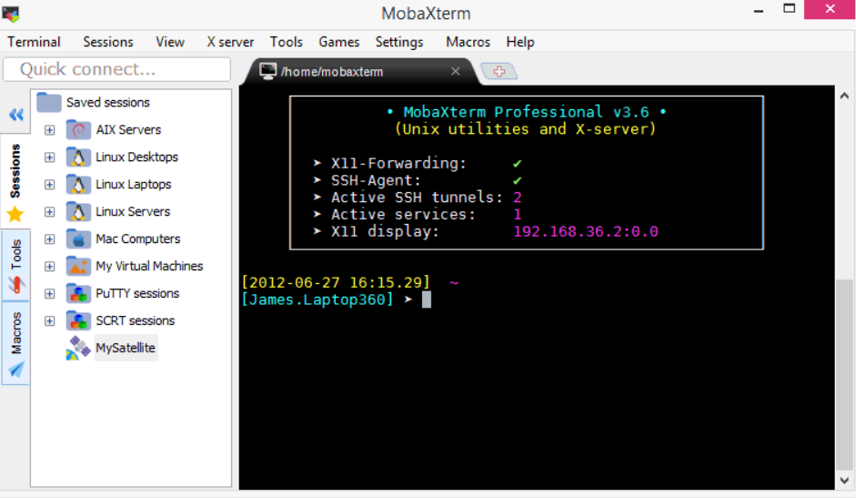
Task: Click the SCRT sessions folder icon
Action: pos(78,320)
